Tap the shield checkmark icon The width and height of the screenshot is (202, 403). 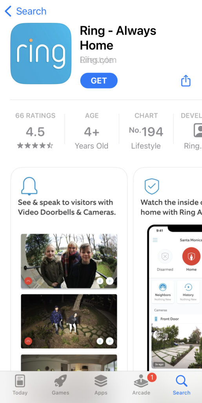152,186
